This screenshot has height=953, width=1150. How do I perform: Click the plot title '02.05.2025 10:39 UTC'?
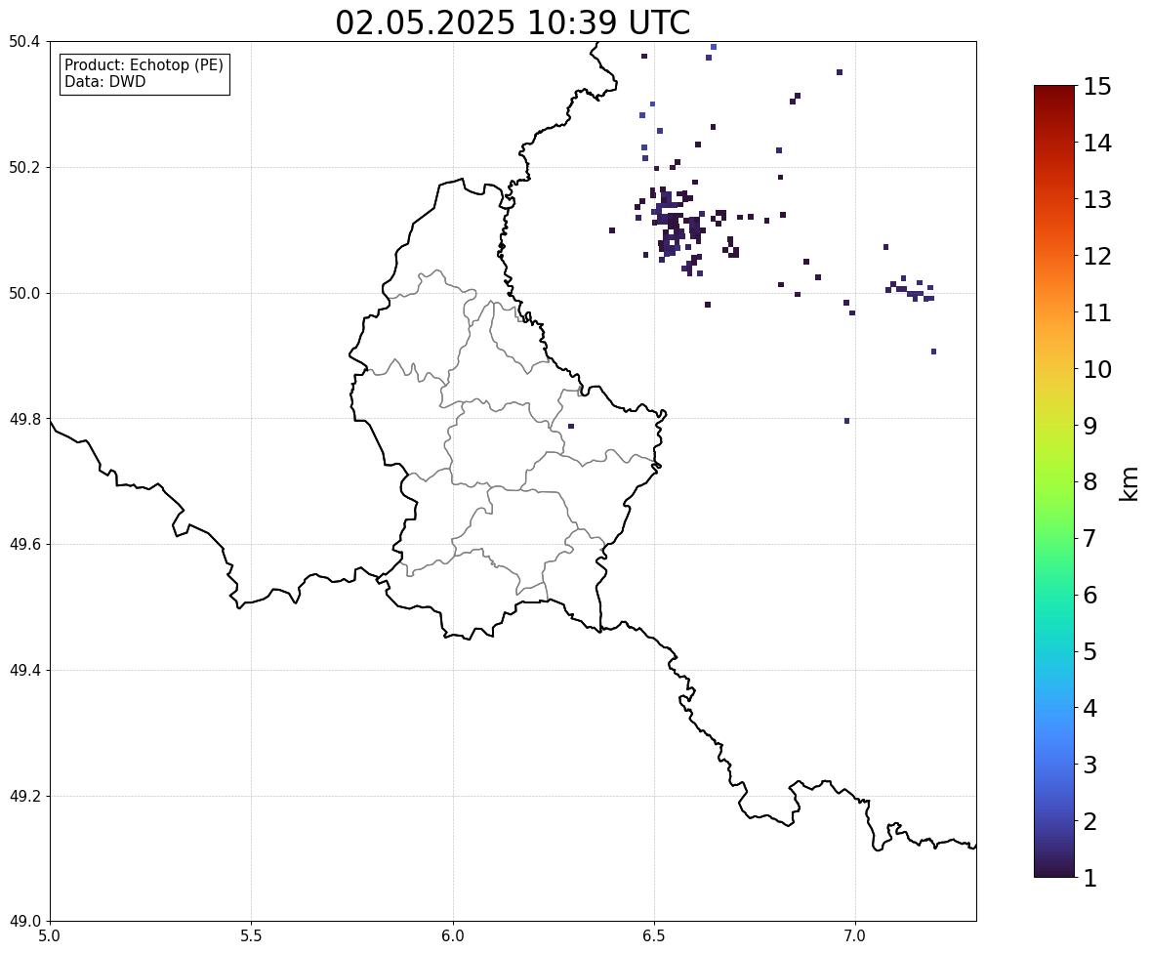513,22
